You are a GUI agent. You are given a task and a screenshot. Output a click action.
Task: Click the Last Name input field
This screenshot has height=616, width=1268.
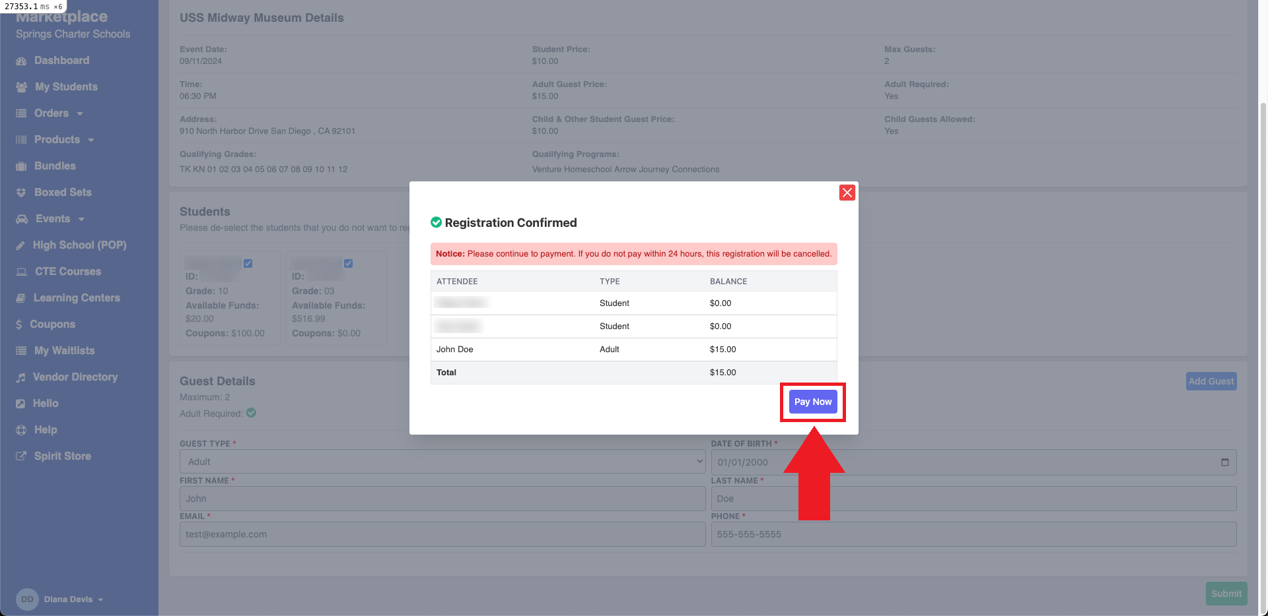973,499
